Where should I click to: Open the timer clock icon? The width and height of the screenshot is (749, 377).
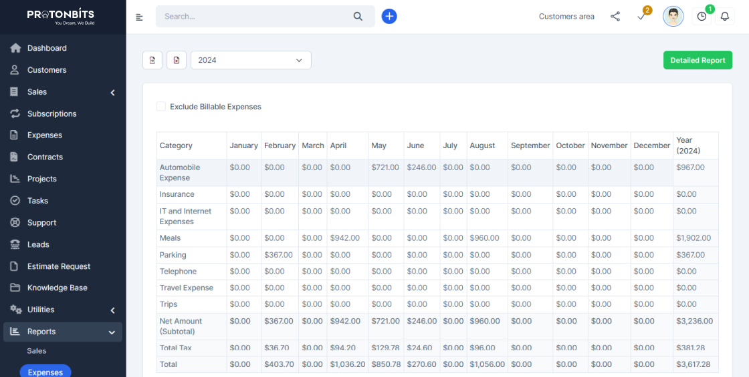pyautogui.click(x=702, y=17)
